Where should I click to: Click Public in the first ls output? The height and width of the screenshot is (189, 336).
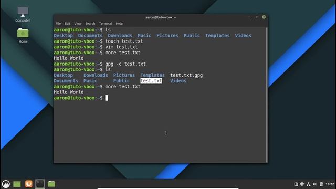pos(192,36)
